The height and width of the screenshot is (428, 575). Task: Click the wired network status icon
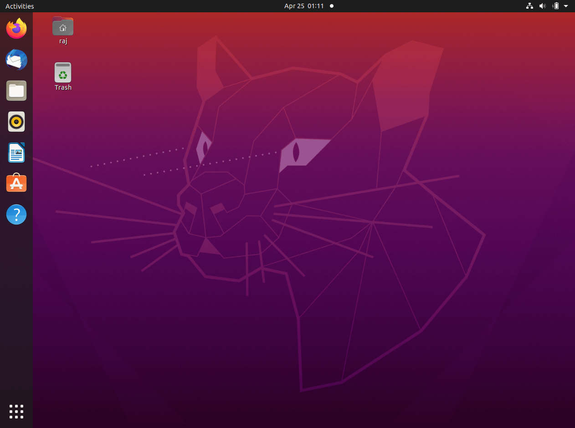coord(529,6)
